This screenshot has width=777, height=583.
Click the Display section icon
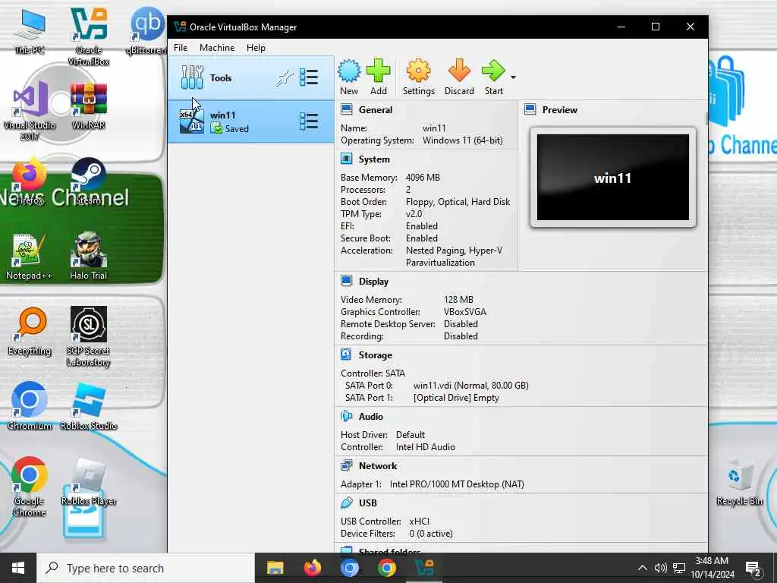(346, 281)
